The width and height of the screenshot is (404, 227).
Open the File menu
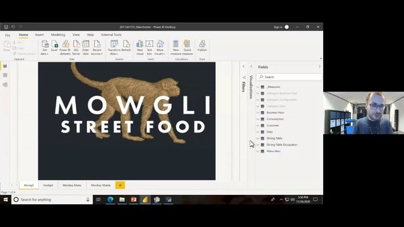8,35
